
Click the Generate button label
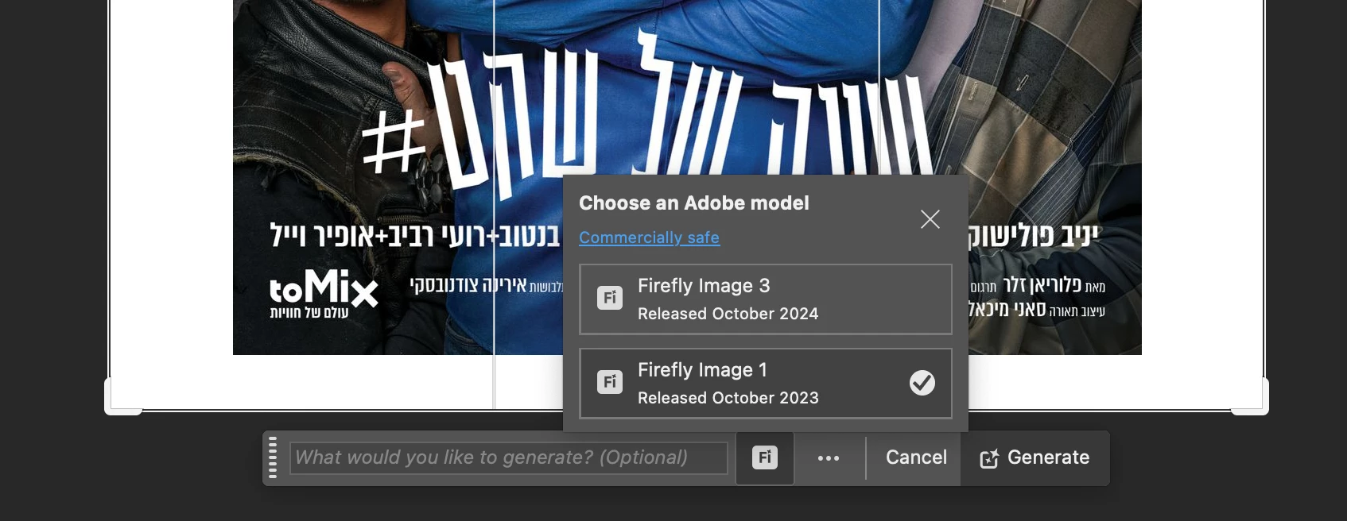click(x=1048, y=457)
